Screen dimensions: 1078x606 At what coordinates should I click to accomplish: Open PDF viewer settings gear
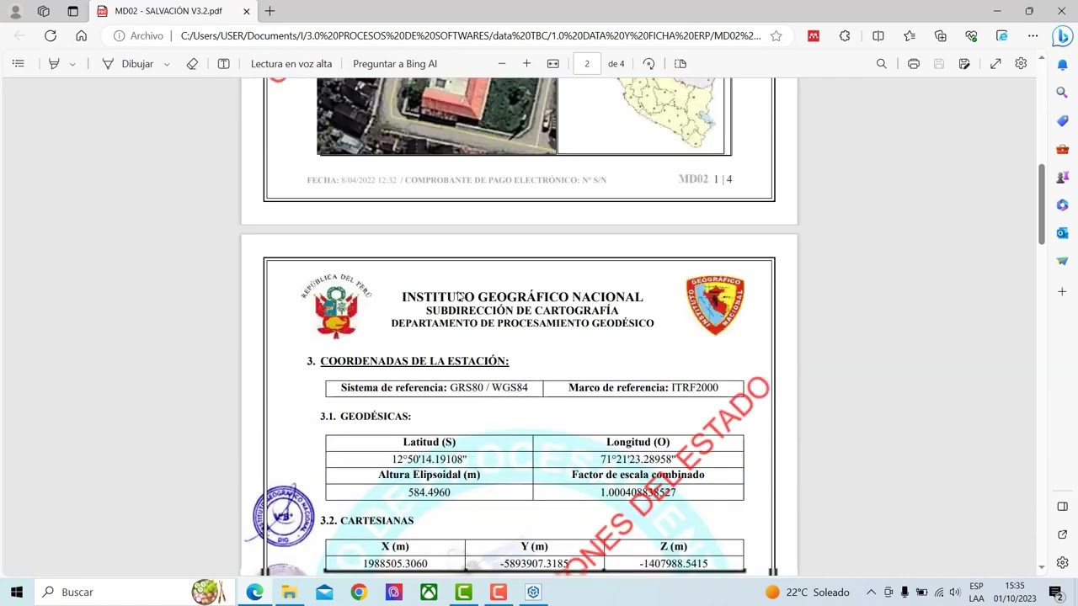1021,64
